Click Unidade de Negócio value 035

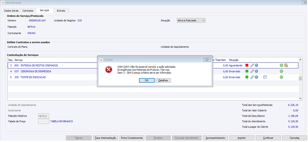tap(80, 20)
